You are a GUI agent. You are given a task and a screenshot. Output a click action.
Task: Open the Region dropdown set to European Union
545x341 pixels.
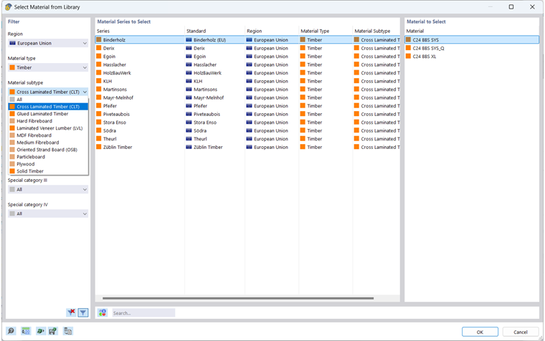point(48,43)
